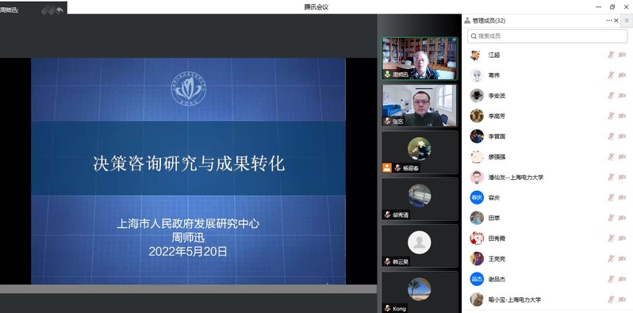Image resolution: width=633 pixels, height=313 pixels.
Task: Select 周师迅's video thumbnail
Action: click(x=420, y=59)
